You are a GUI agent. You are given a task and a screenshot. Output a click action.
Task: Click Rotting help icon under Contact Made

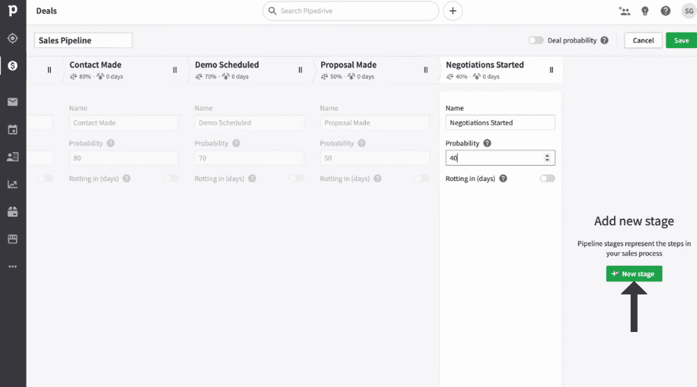click(127, 178)
